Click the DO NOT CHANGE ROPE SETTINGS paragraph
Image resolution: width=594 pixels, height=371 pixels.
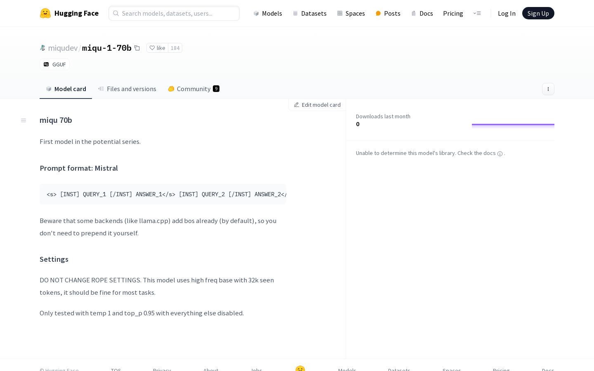[x=157, y=286]
